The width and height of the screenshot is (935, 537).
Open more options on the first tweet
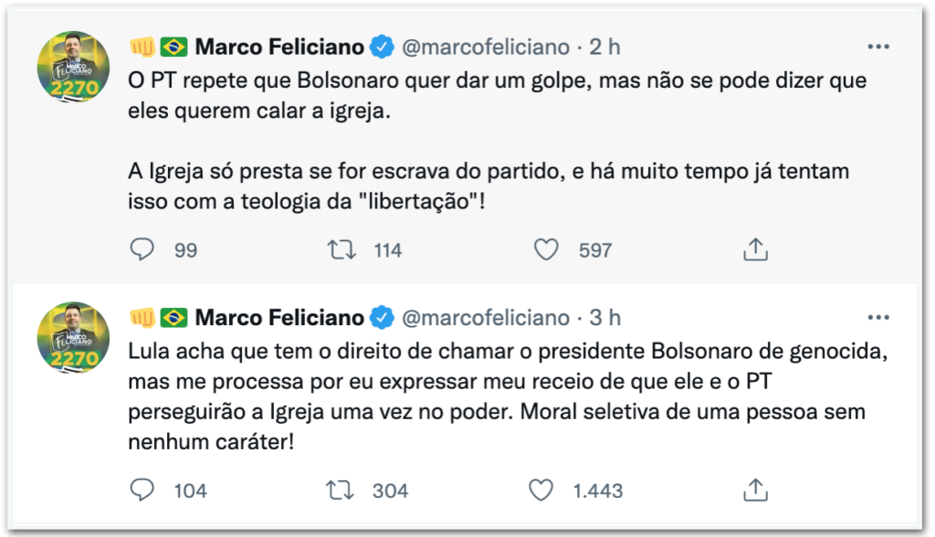tap(877, 47)
